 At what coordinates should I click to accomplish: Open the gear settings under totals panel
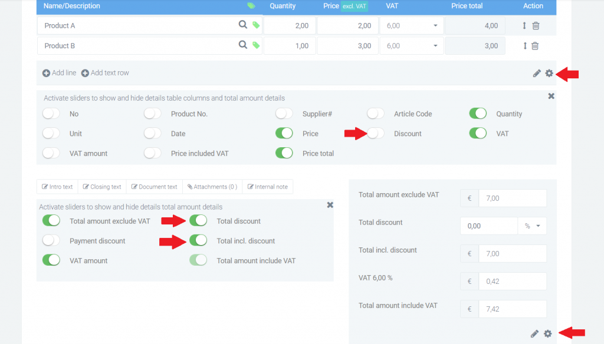[548, 333]
